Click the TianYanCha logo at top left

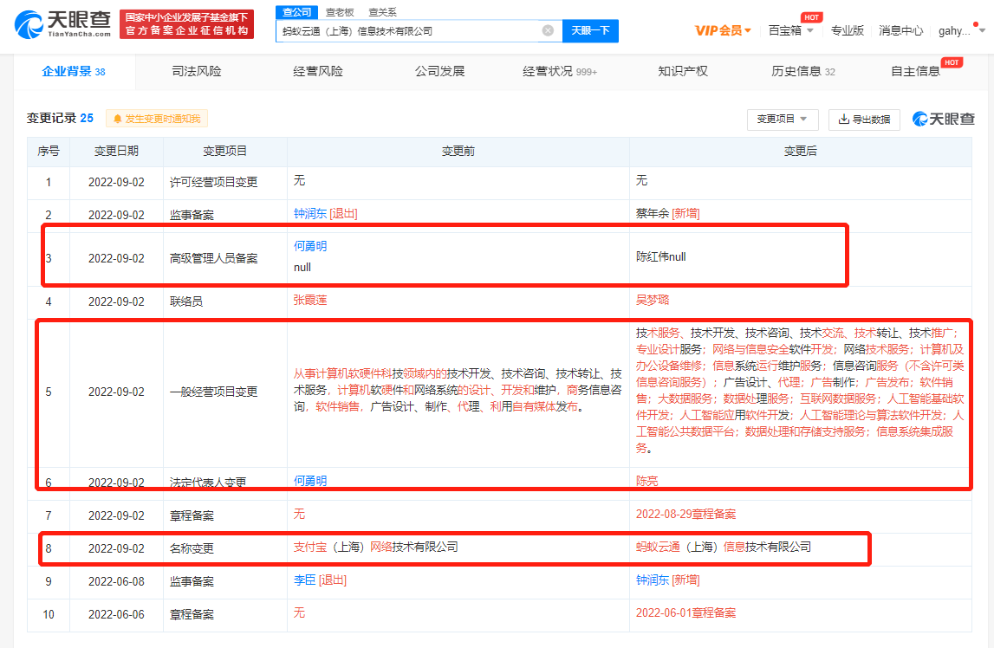pos(62,24)
